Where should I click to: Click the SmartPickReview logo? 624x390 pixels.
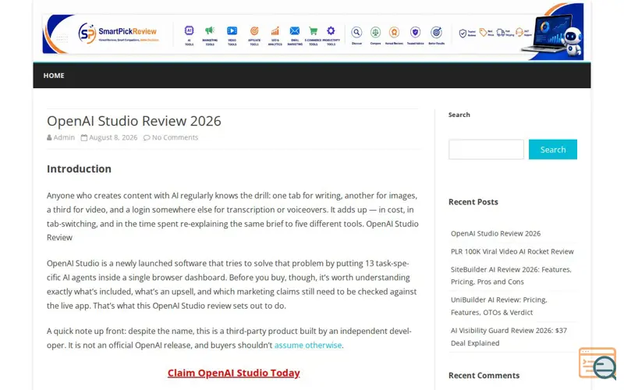tap(119, 33)
